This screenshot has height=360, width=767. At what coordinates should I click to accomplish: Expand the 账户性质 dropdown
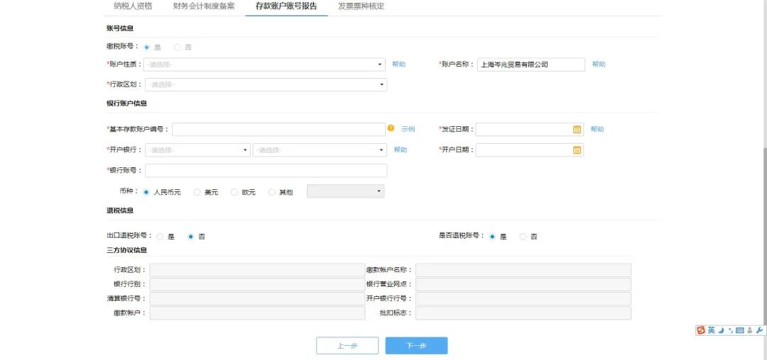[x=264, y=64]
